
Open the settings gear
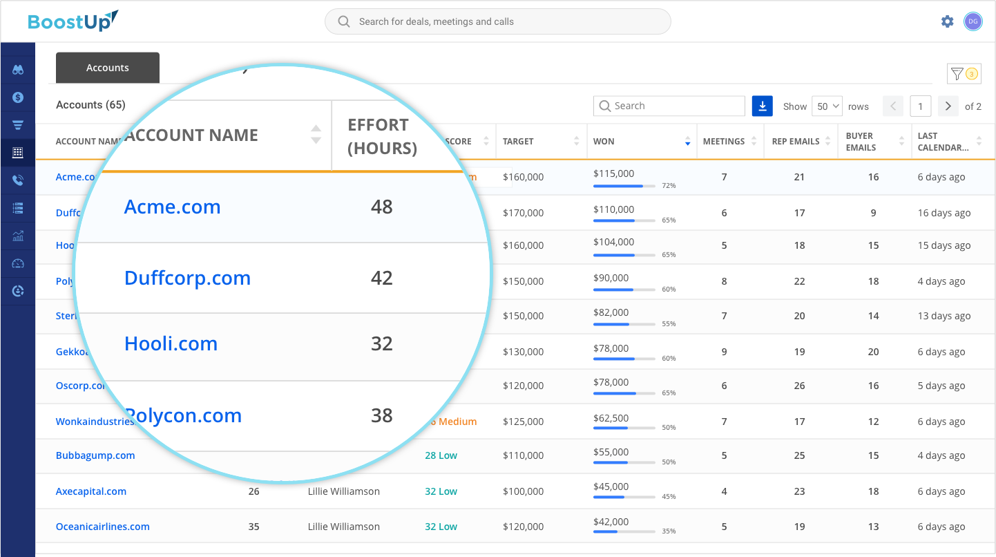948,21
